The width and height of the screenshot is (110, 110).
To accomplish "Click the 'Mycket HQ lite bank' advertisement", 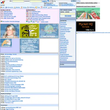I will point(86,26).
